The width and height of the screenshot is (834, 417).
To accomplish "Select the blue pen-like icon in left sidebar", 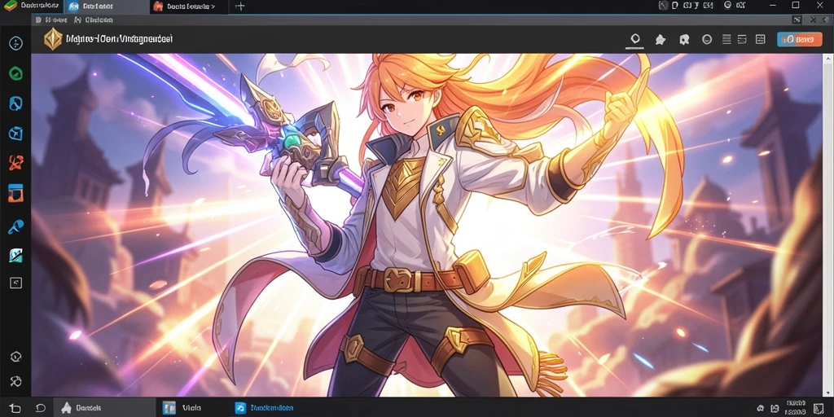I will 16,227.
